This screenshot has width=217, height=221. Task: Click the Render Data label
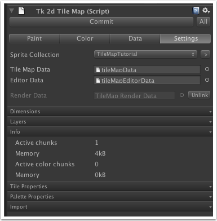[28, 95]
